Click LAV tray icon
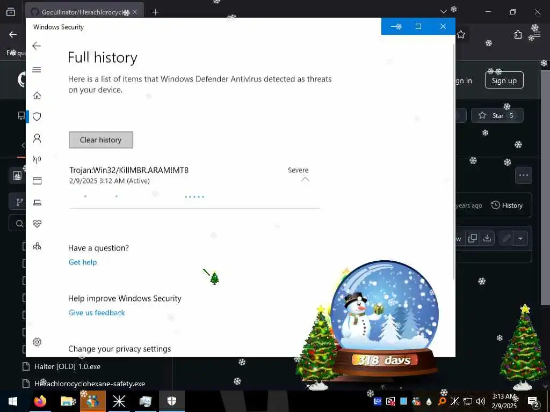The height and width of the screenshot is (412, 550). tap(378, 401)
